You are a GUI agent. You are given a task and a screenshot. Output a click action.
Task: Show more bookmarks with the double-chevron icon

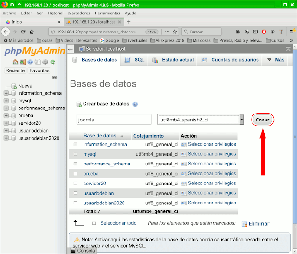click(x=291, y=40)
